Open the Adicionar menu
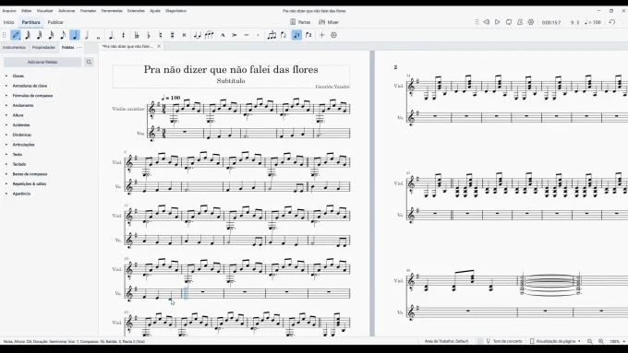628x353 pixels. (66, 11)
